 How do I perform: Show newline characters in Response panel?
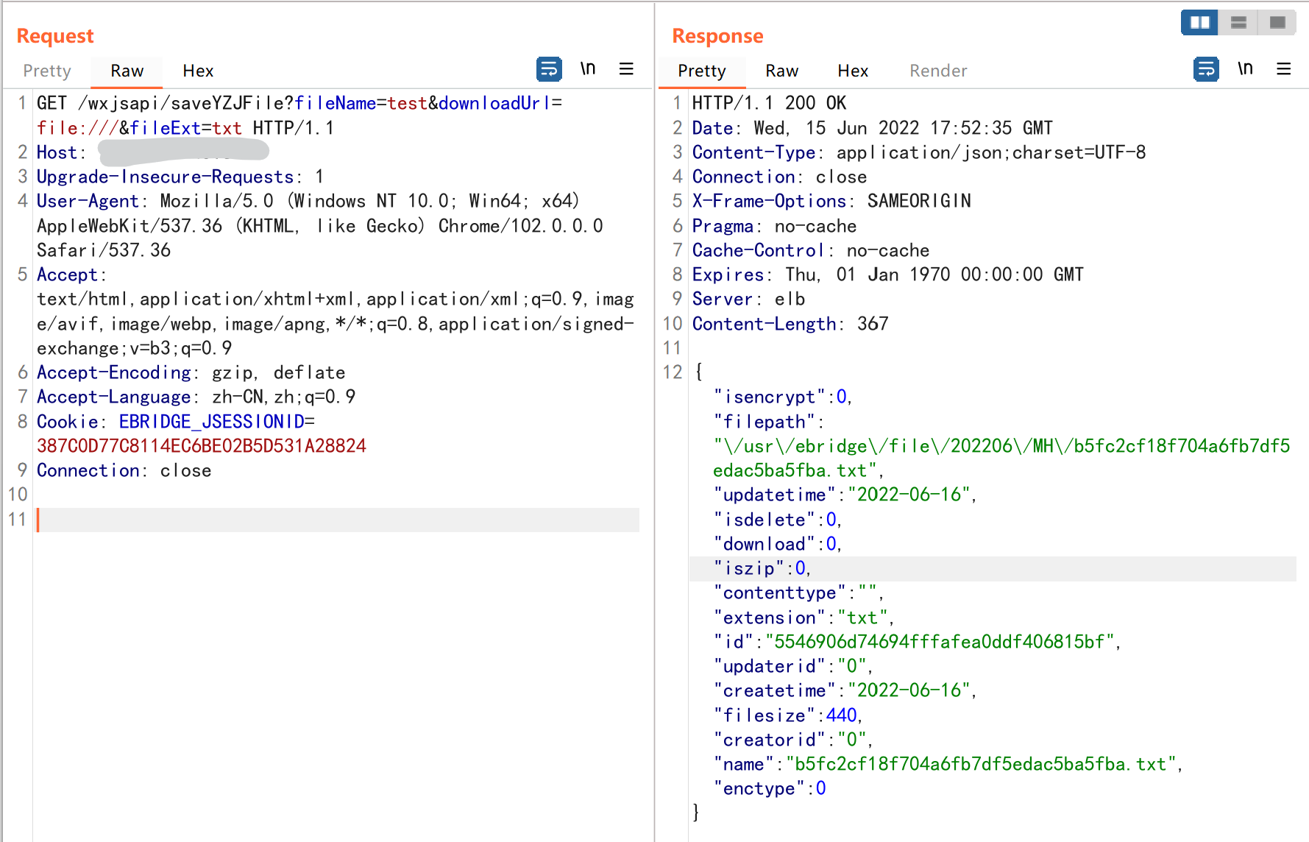(1244, 69)
